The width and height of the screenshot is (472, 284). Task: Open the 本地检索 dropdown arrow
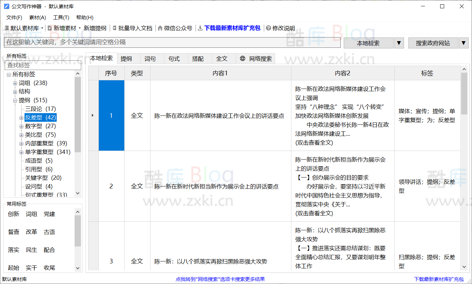click(x=399, y=42)
